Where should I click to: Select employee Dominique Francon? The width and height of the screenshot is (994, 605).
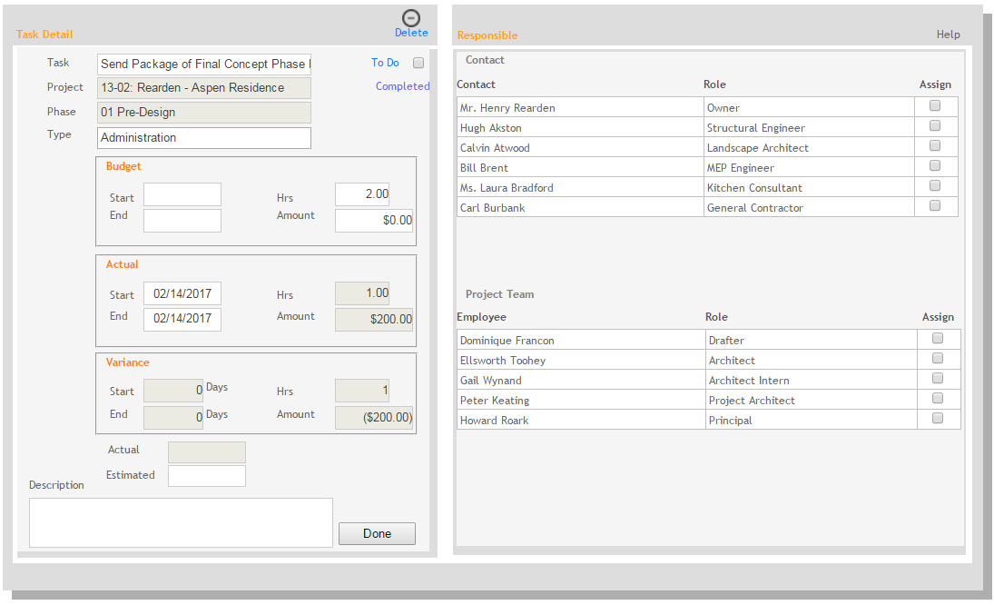pyautogui.click(x=507, y=341)
